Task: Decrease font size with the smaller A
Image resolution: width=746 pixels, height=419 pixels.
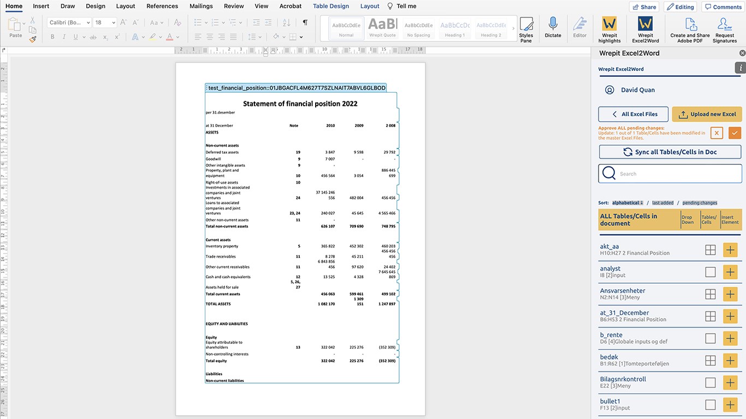Action: pos(135,22)
